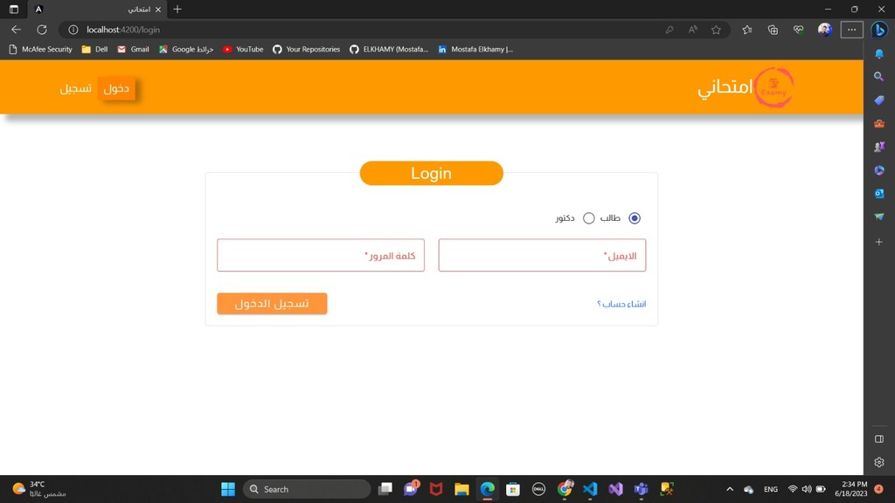Open the Collections icon

tap(773, 30)
